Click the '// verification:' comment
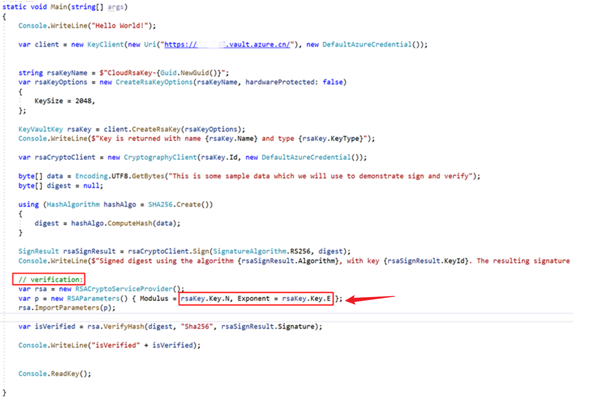Viewport: 597px width, 403px height. (51, 280)
